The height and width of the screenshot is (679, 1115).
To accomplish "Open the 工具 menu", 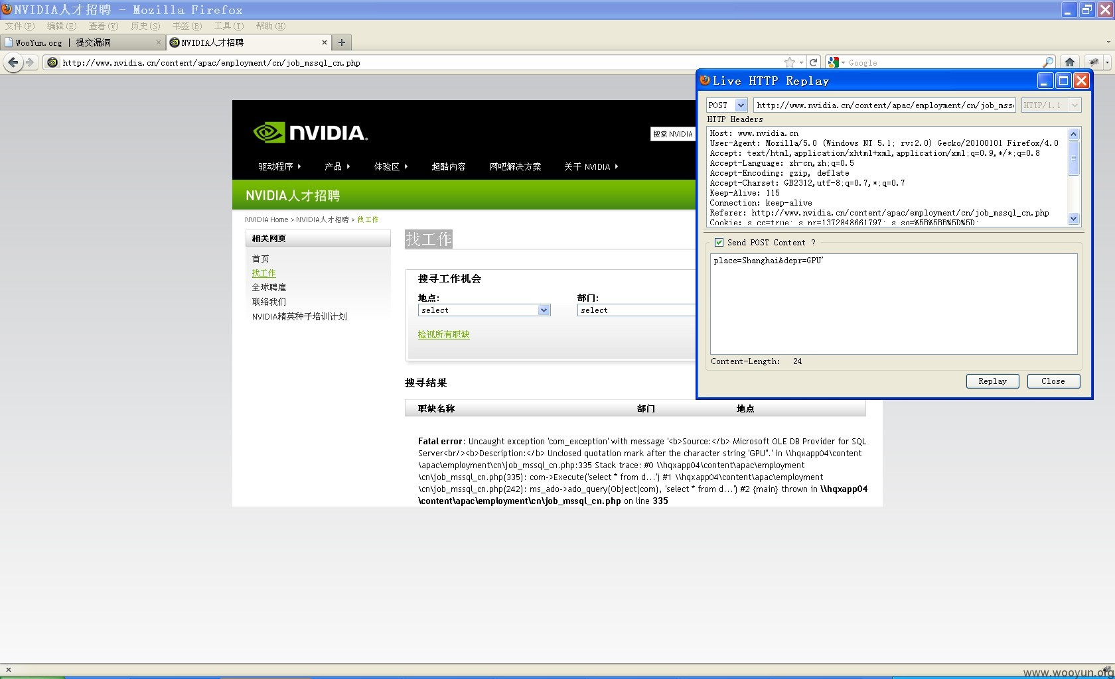I will (229, 26).
